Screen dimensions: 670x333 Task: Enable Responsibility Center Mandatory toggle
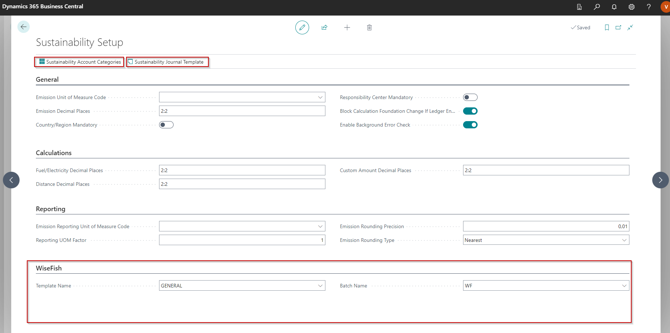coord(470,97)
